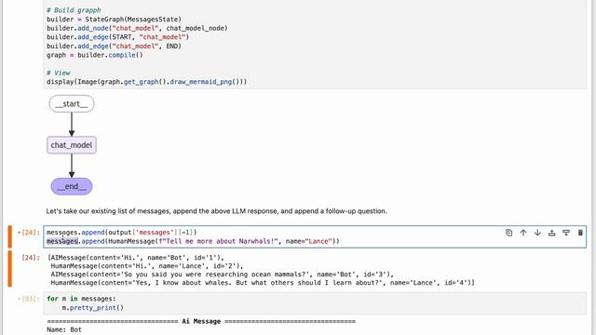Move the selected cell up
This screenshot has height=335, width=596.
pyautogui.click(x=523, y=233)
